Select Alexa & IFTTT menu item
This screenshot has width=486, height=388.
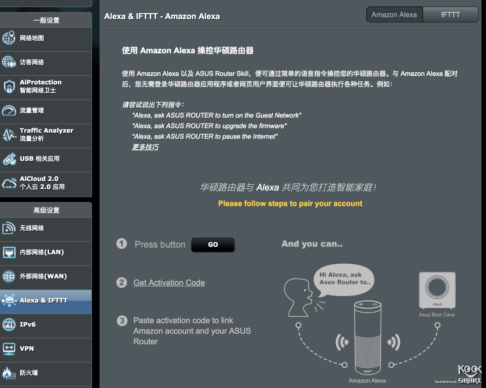tap(46, 302)
